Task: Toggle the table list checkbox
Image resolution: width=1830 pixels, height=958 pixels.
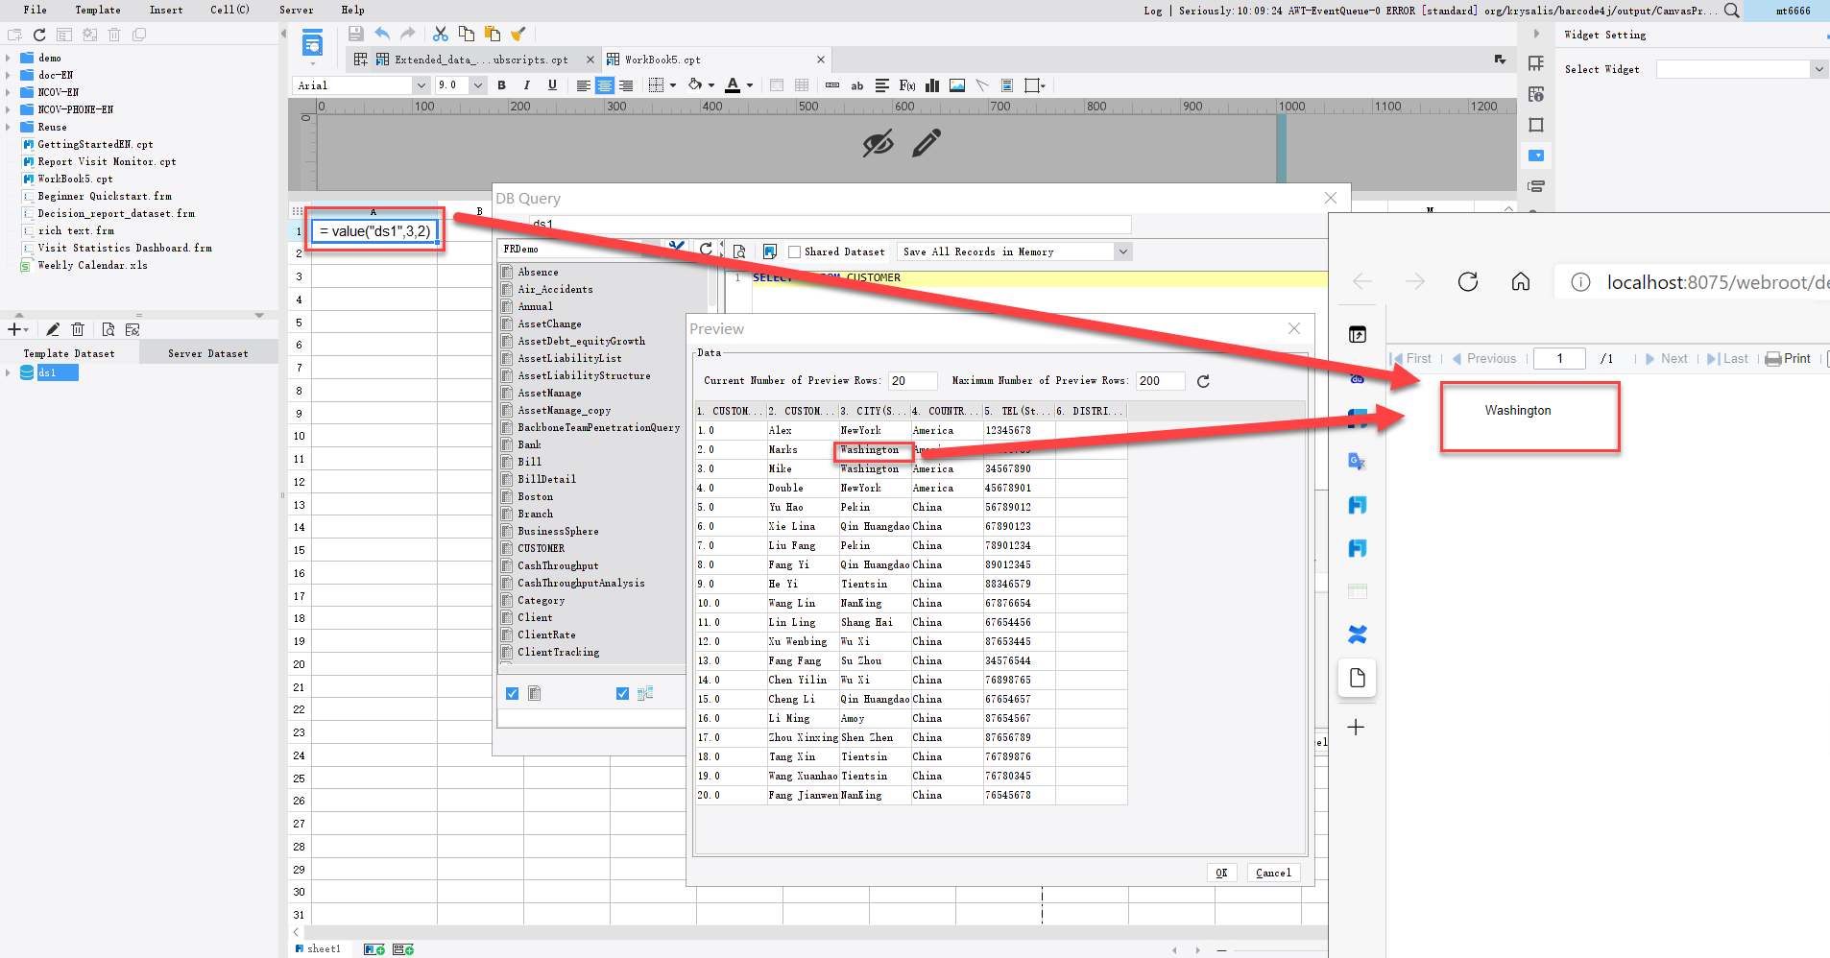Action: 512,693
